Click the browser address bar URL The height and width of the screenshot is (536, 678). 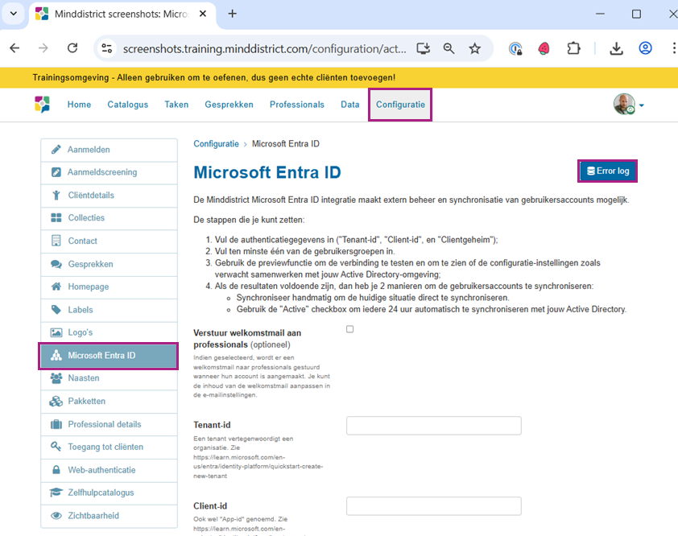(265, 49)
